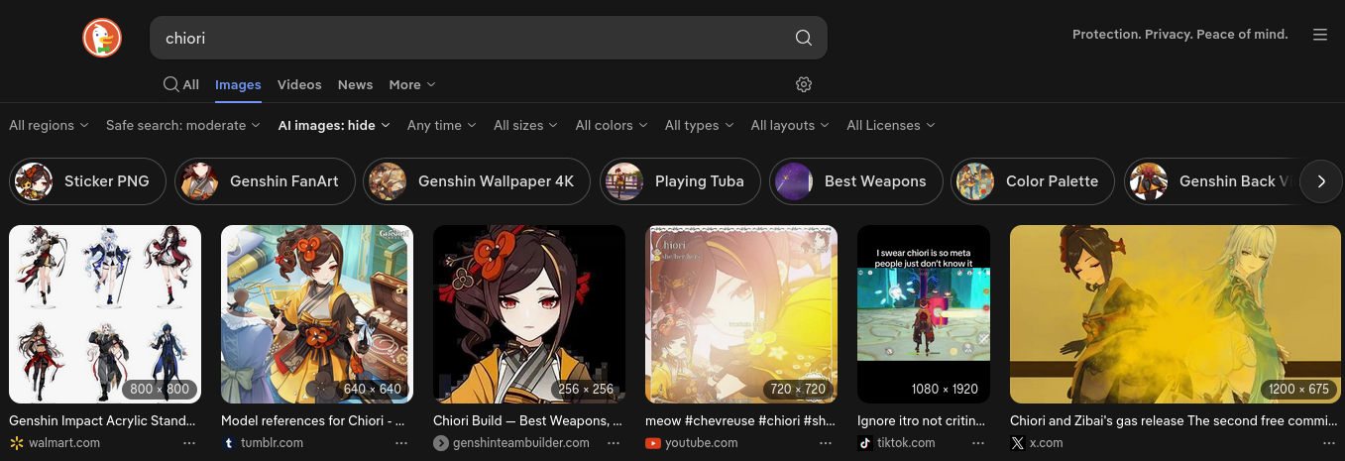Open the meow #chevreuse #chiori title link

[740, 420]
